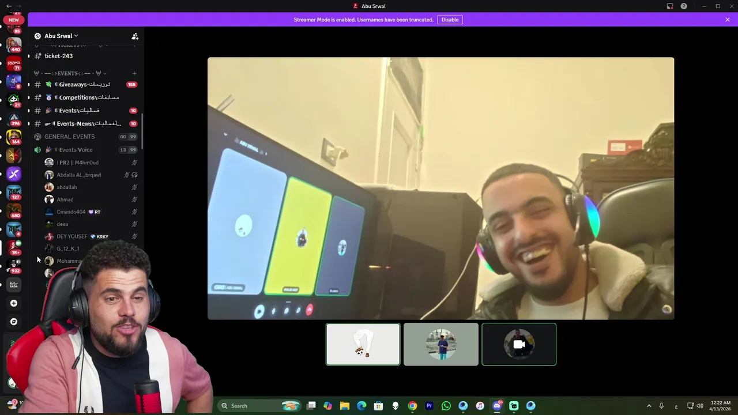Open Premiere Pro from the taskbar

click(x=429, y=406)
